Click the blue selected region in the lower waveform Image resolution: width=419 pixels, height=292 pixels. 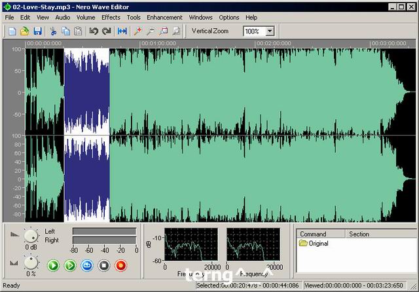point(86,179)
